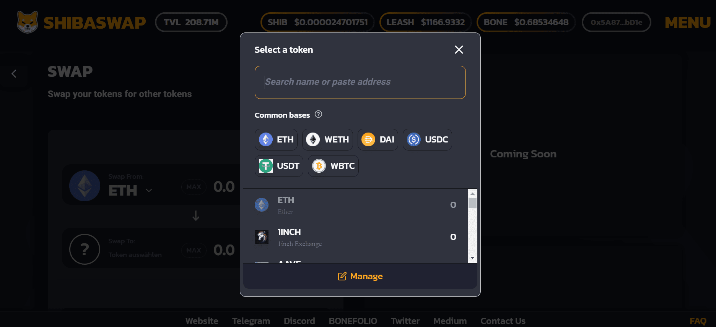This screenshot has width=716, height=327.
Task: Open the wallet address 0x5A87 button
Action: 616,22
